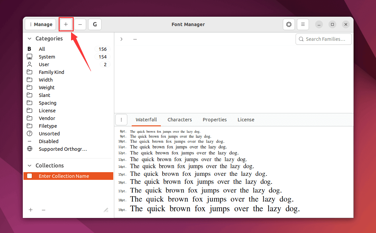Open the preferences gear icon in header

point(289,24)
